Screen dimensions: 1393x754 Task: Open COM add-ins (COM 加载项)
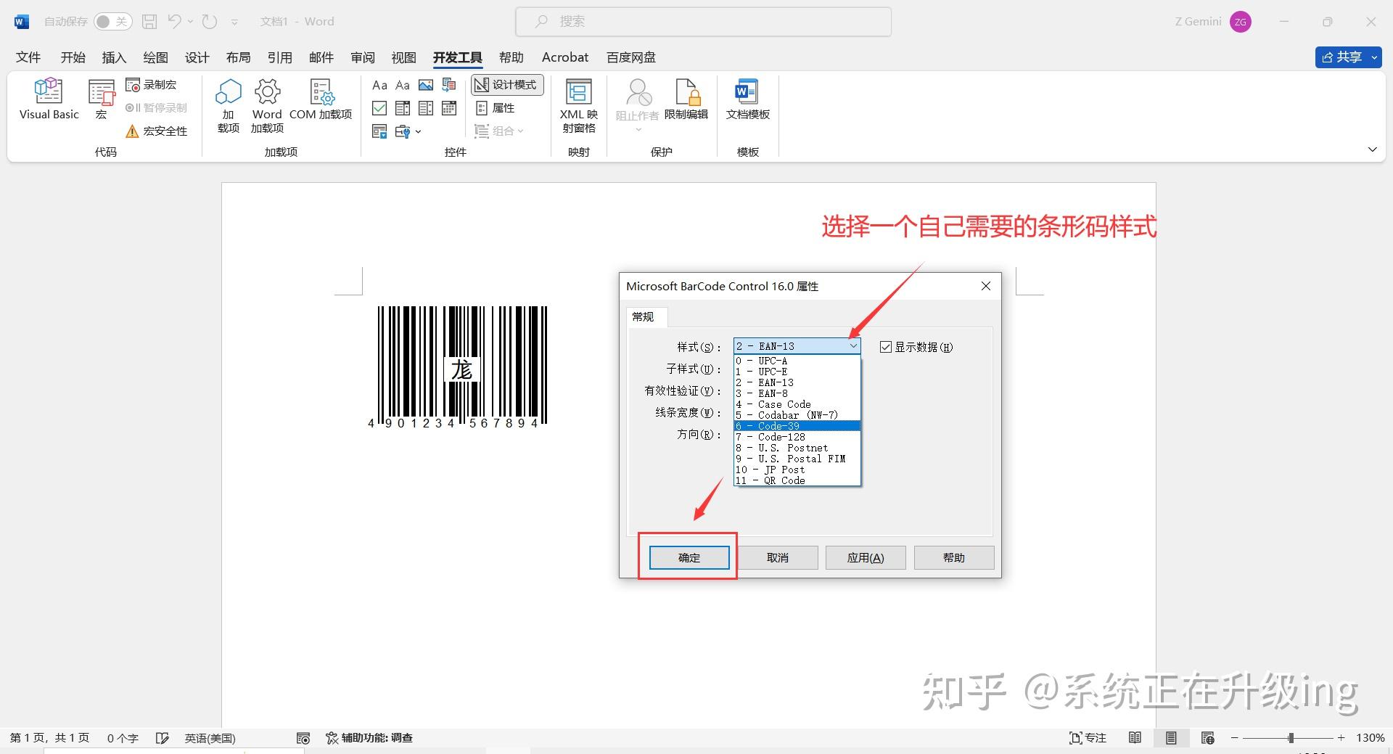(321, 100)
